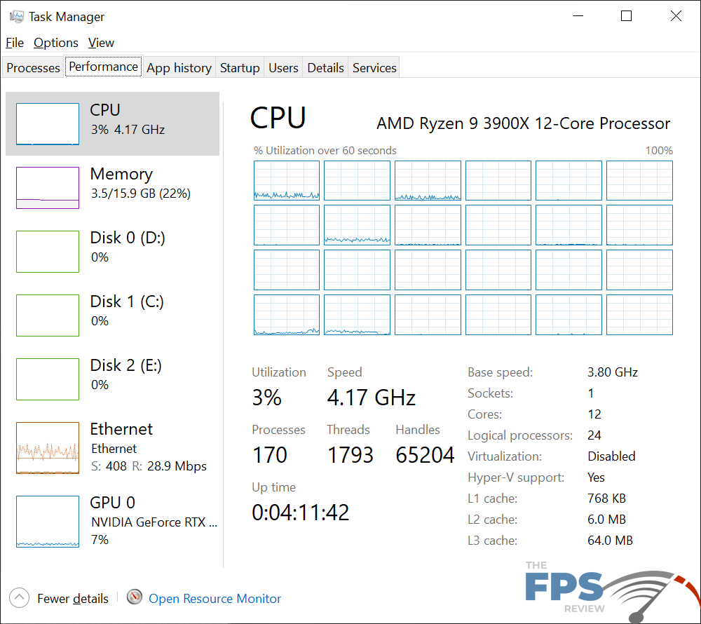
Task: Show the Details tab
Action: click(325, 67)
